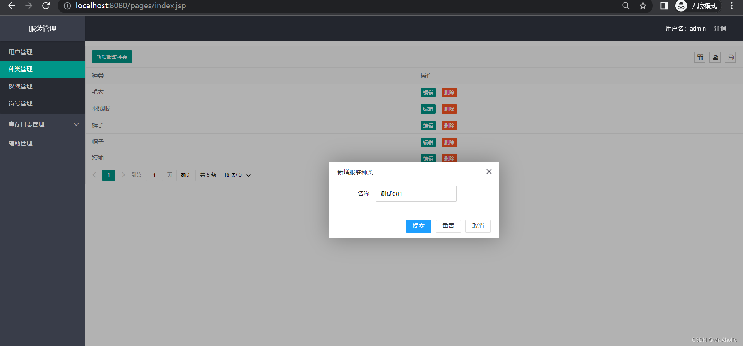The width and height of the screenshot is (743, 346).
Task: Open the table column filter icon
Action: (700, 57)
